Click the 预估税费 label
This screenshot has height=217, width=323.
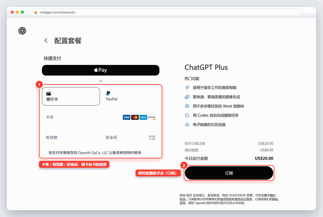click(x=191, y=150)
